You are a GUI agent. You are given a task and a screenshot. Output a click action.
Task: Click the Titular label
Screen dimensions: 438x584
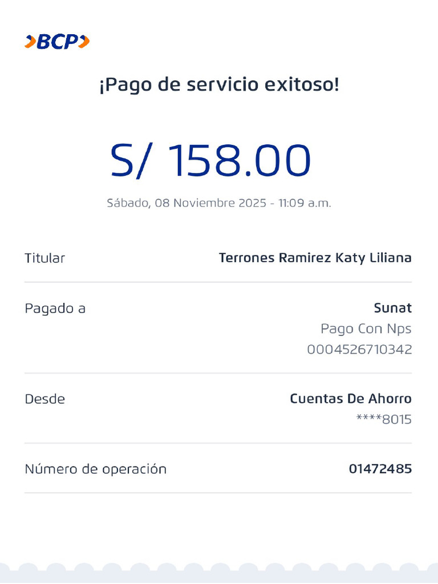point(44,258)
